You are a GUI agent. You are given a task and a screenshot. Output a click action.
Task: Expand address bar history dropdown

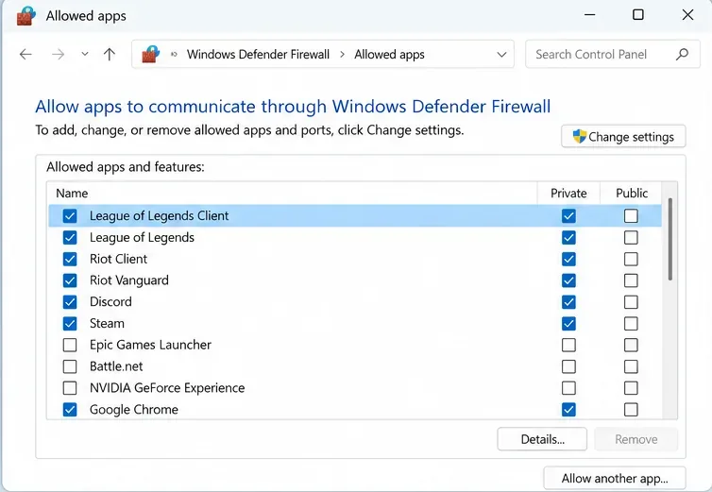point(501,55)
